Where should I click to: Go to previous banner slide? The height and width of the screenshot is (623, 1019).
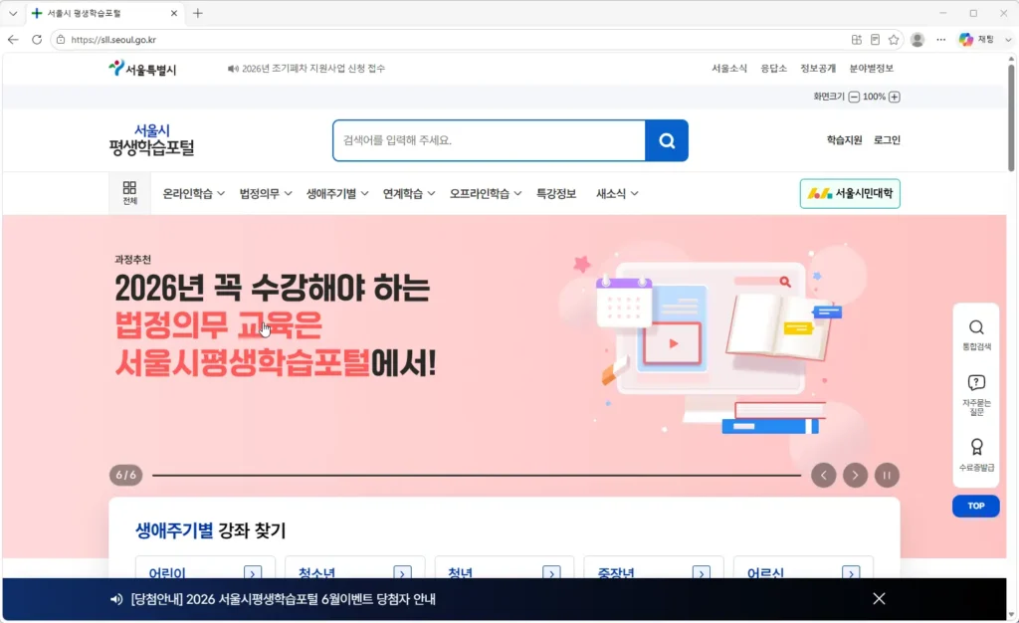823,476
